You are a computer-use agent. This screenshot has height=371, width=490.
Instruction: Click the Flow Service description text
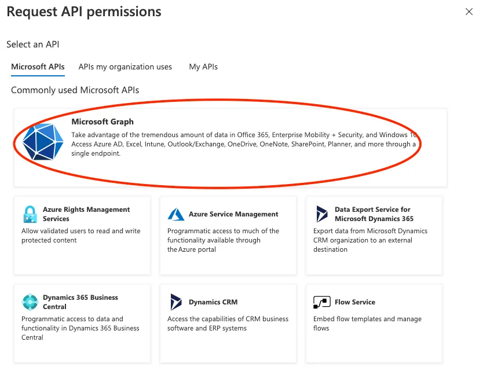click(x=367, y=324)
